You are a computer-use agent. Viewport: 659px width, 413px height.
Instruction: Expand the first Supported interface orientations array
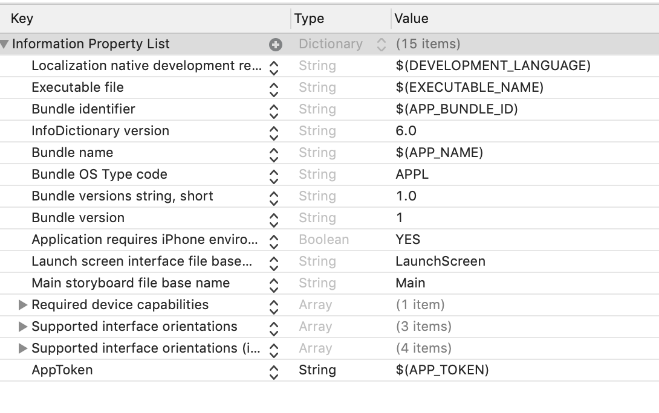point(23,327)
